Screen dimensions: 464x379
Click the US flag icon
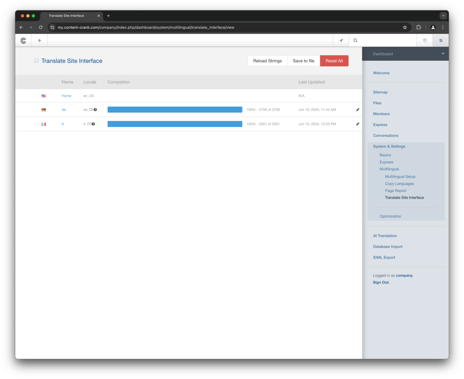coord(44,96)
